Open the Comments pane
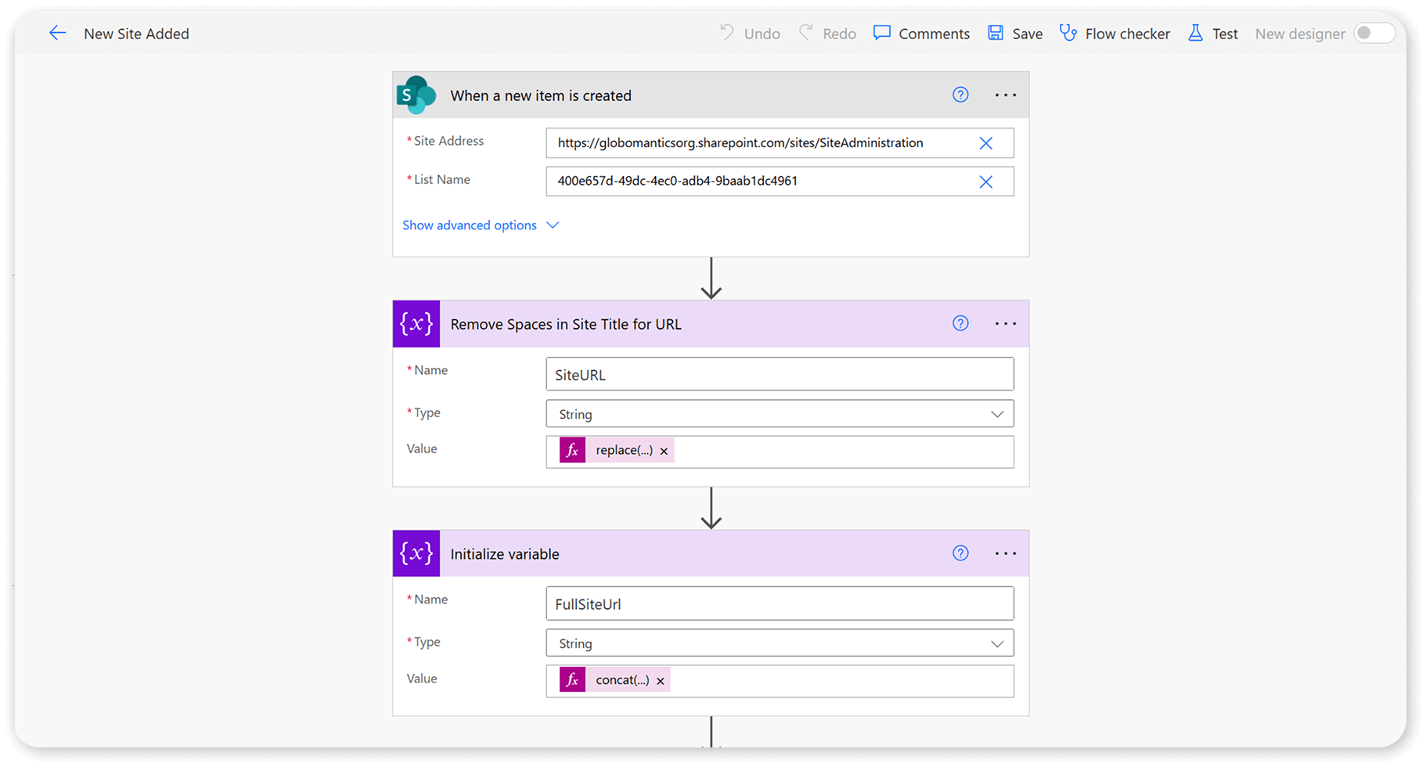 coord(921,34)
